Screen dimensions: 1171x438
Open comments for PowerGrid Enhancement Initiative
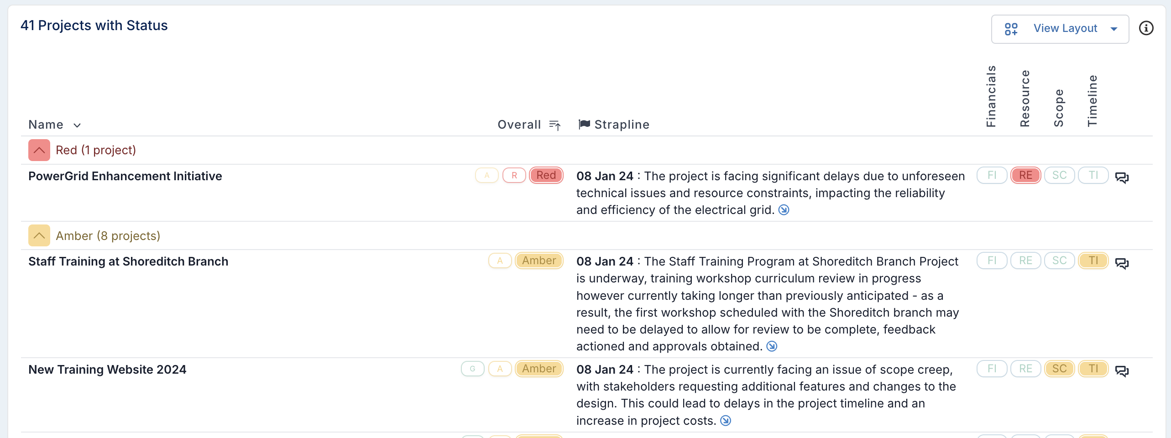(1122, 177)
